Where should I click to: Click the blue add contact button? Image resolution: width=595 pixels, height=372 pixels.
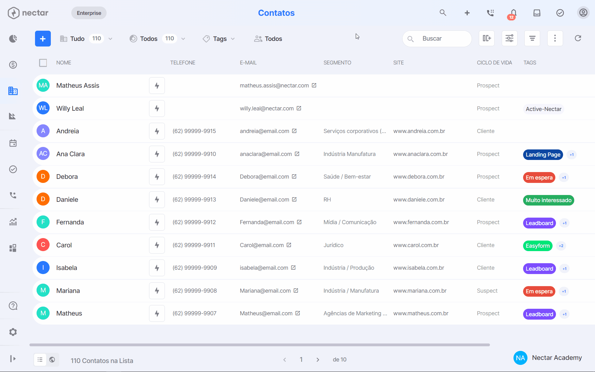click(x=43, y=39)
